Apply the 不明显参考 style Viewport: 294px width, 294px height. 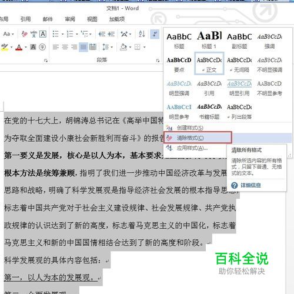pos(270,88)
